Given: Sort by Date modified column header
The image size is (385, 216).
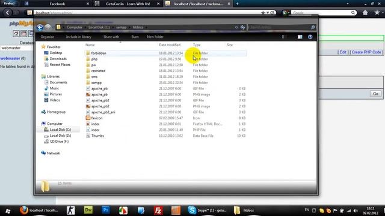Looking at the screenshot, I should 170,45.
